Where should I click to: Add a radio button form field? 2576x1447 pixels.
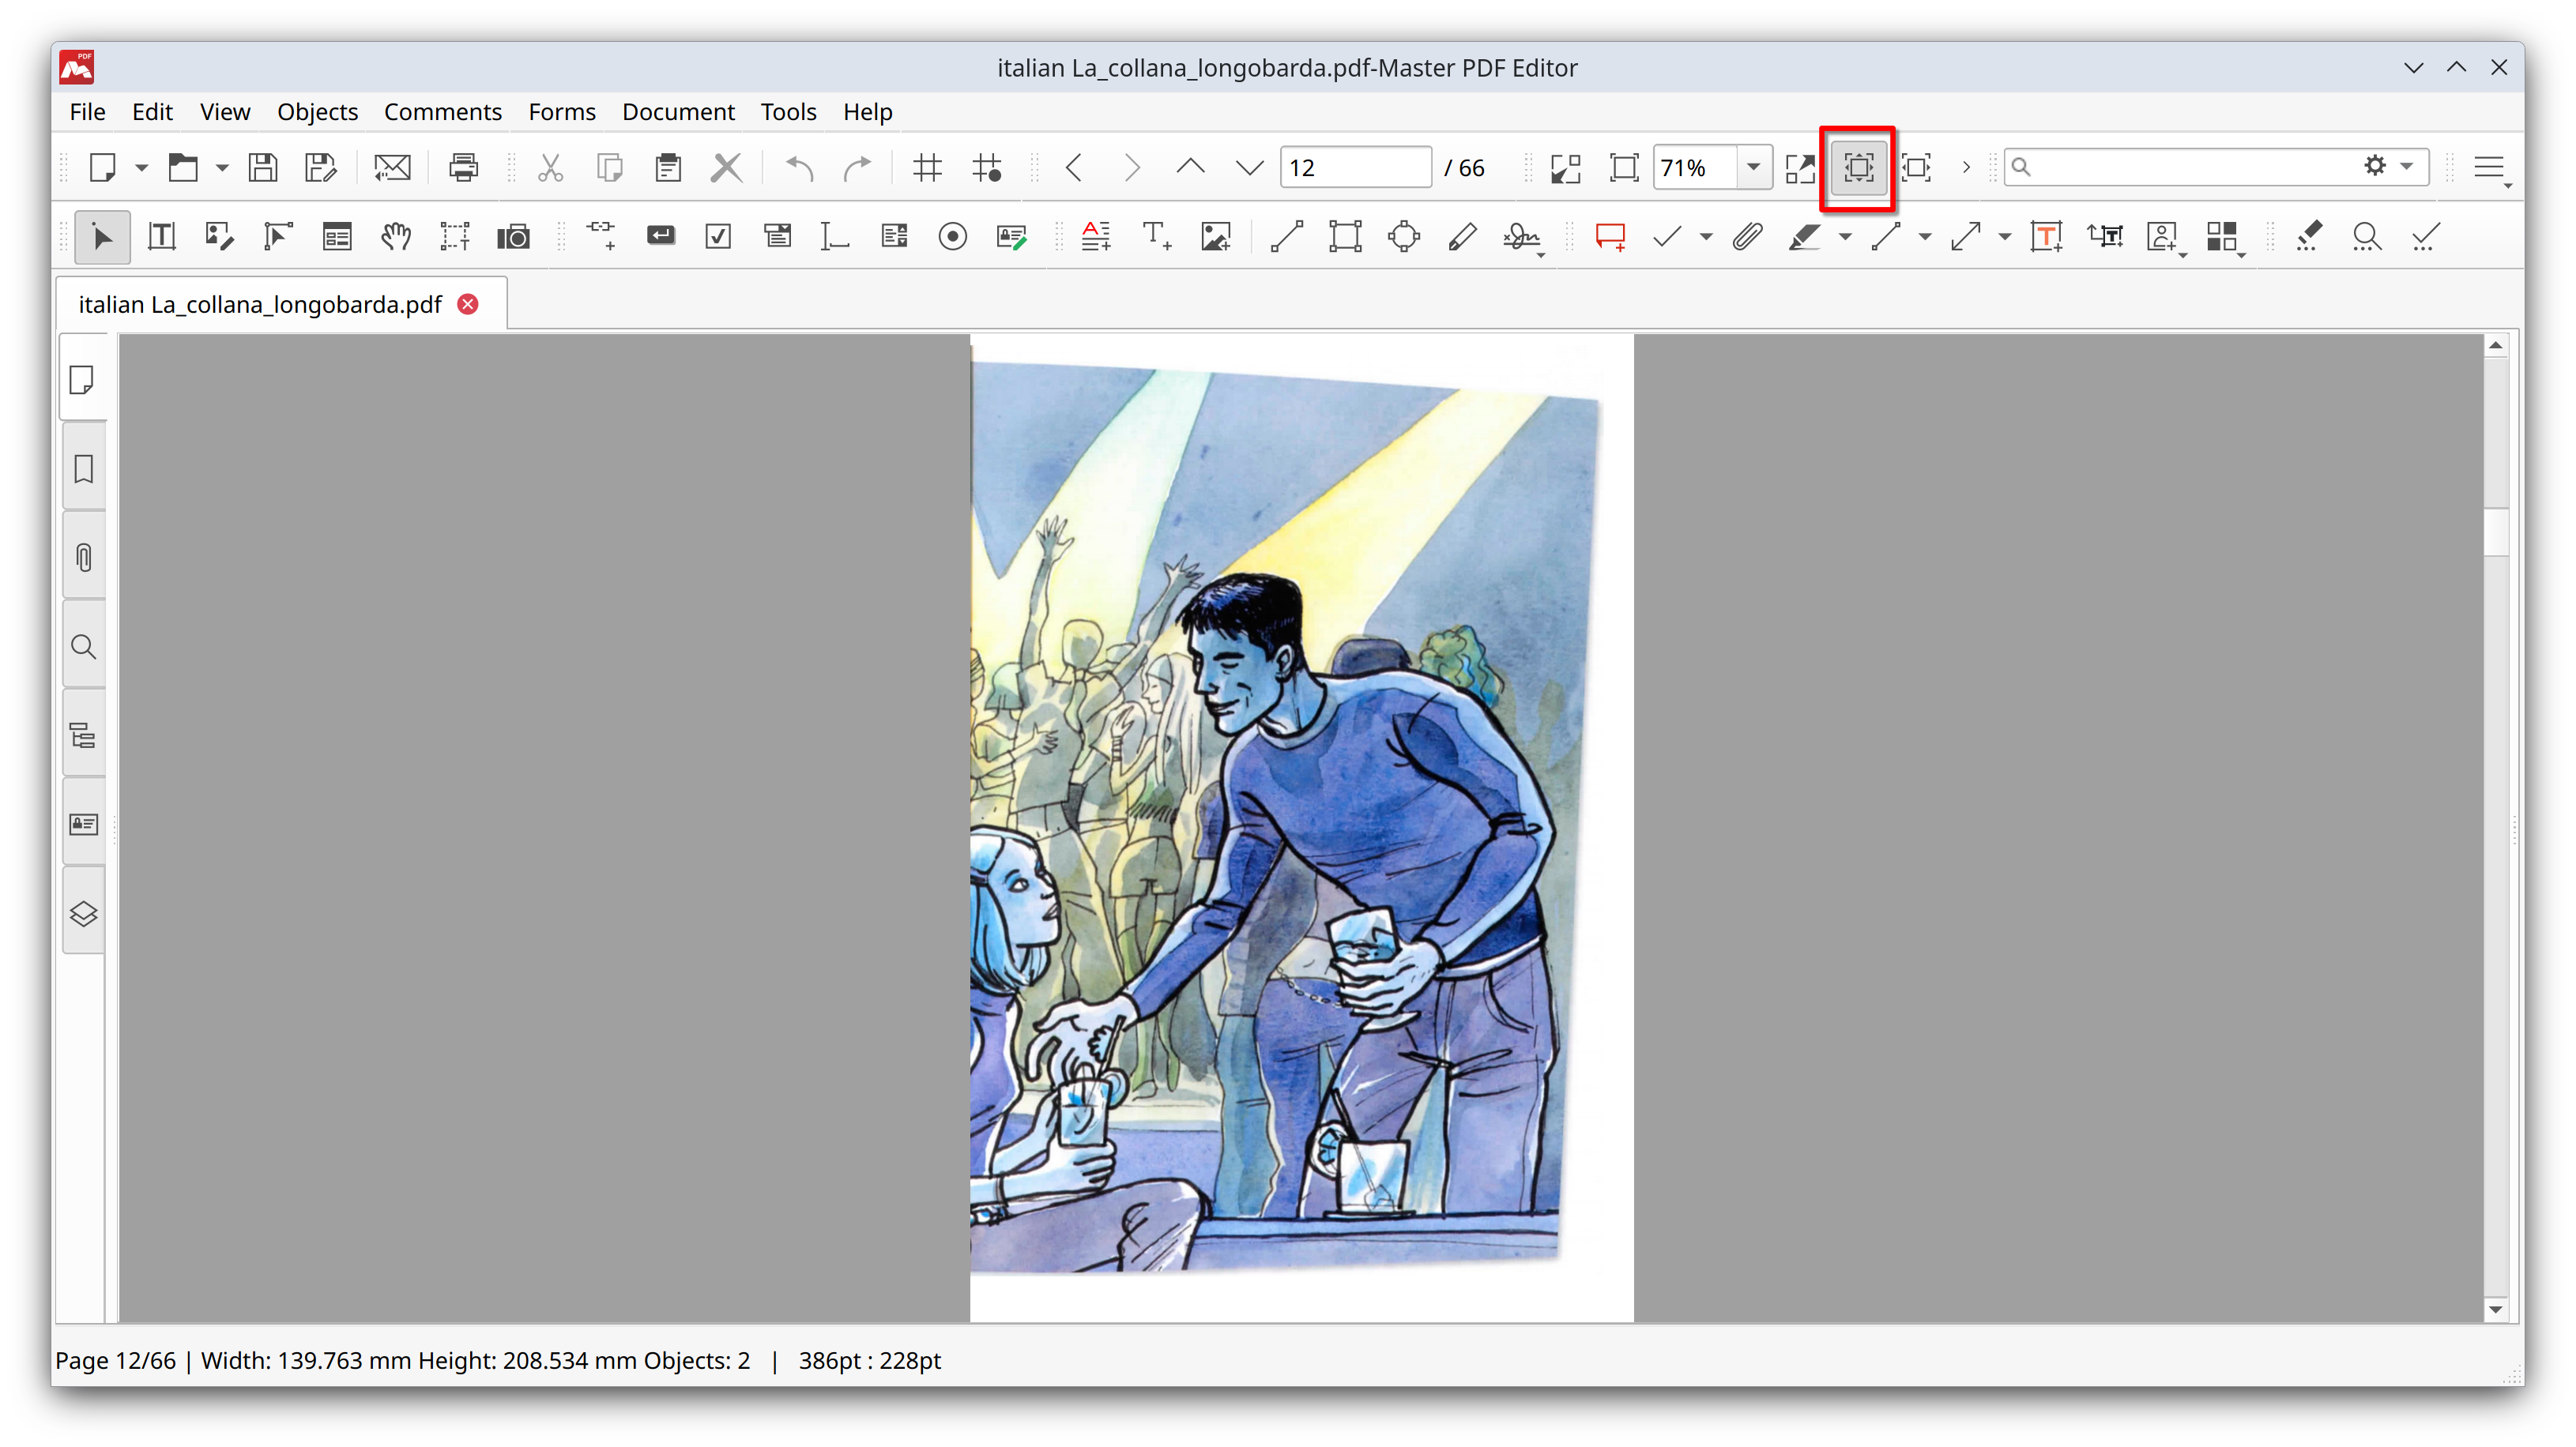click(952, 237)
